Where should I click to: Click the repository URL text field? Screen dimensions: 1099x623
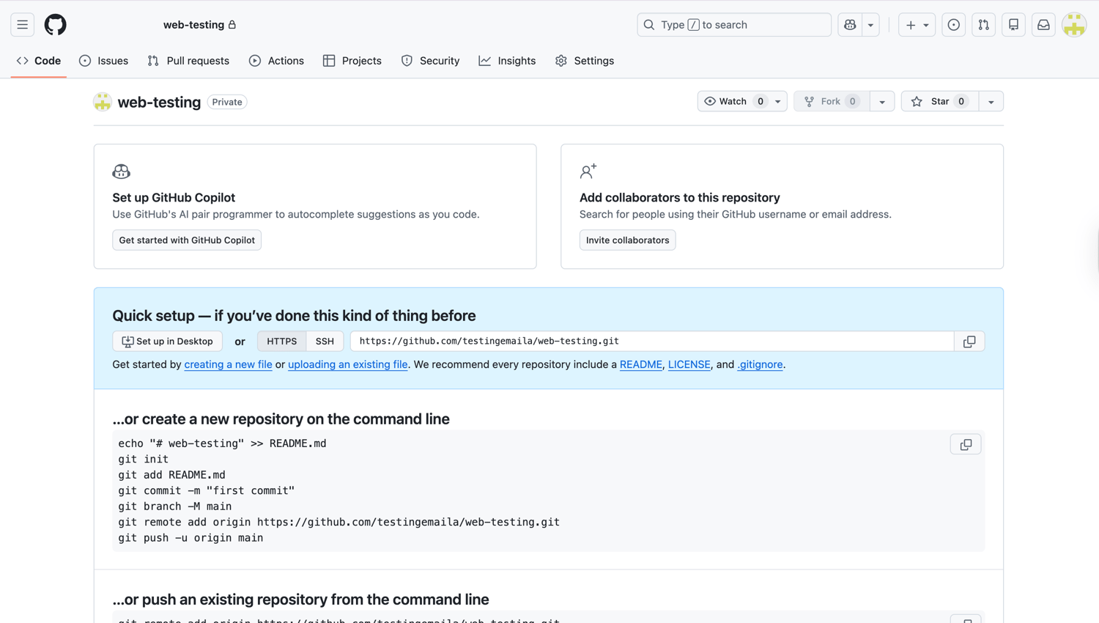652,342
